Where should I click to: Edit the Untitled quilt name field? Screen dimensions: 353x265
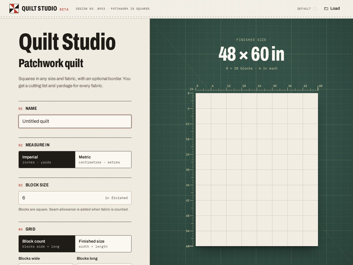click(x=75, y=121)
